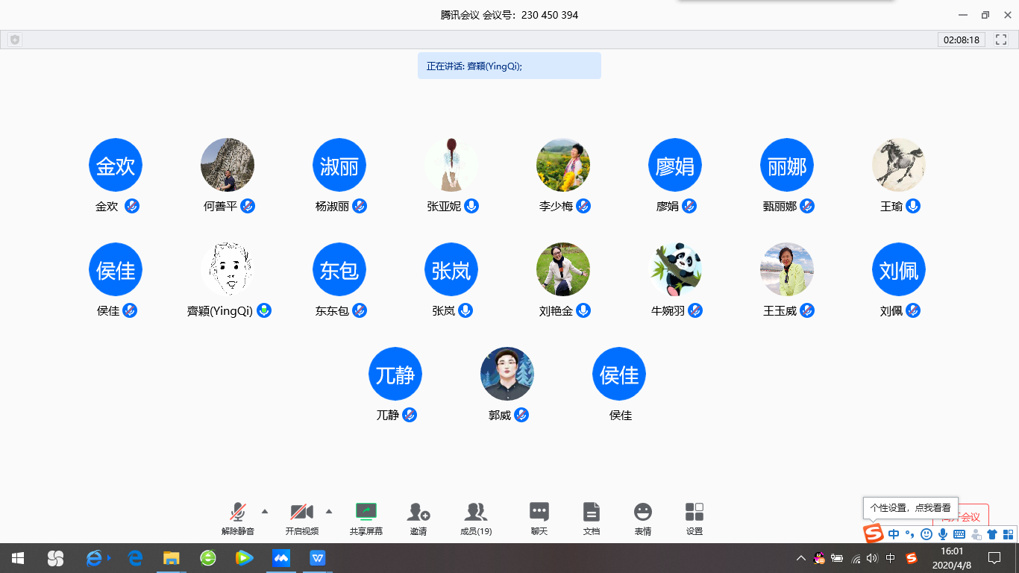Image resolution: width=1019 pixels, height=573 pixels.
Task: Click the security shield icon at top left
Action: [15, 40]
